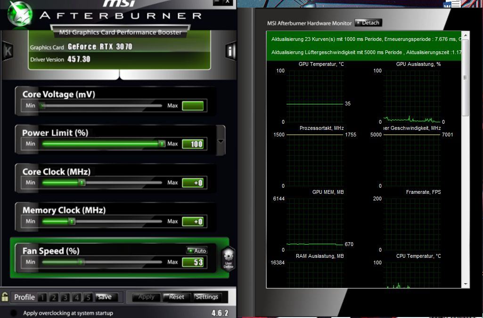This screenshot has width=483, height=318.
Task: Toggle Auto fan speed
Action: click(x=196, y=251)
